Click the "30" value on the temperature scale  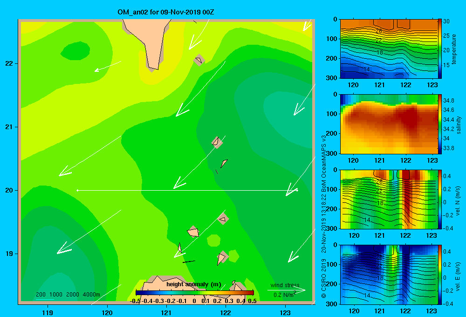pos(446,21)
